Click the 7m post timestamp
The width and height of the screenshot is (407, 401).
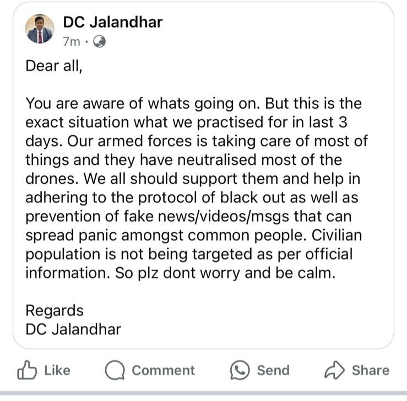pyautogui.click(x=72, y=41)
